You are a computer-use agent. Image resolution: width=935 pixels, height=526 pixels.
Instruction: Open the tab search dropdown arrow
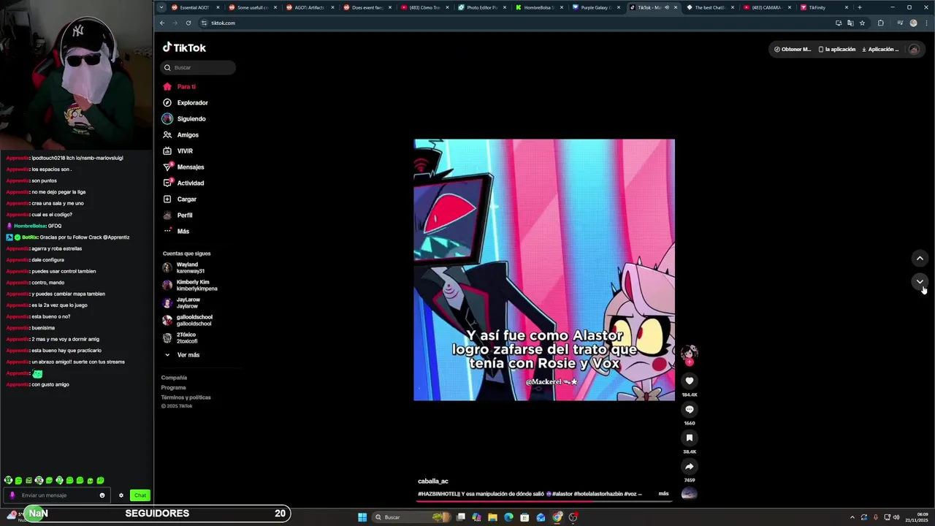[161, 7]
